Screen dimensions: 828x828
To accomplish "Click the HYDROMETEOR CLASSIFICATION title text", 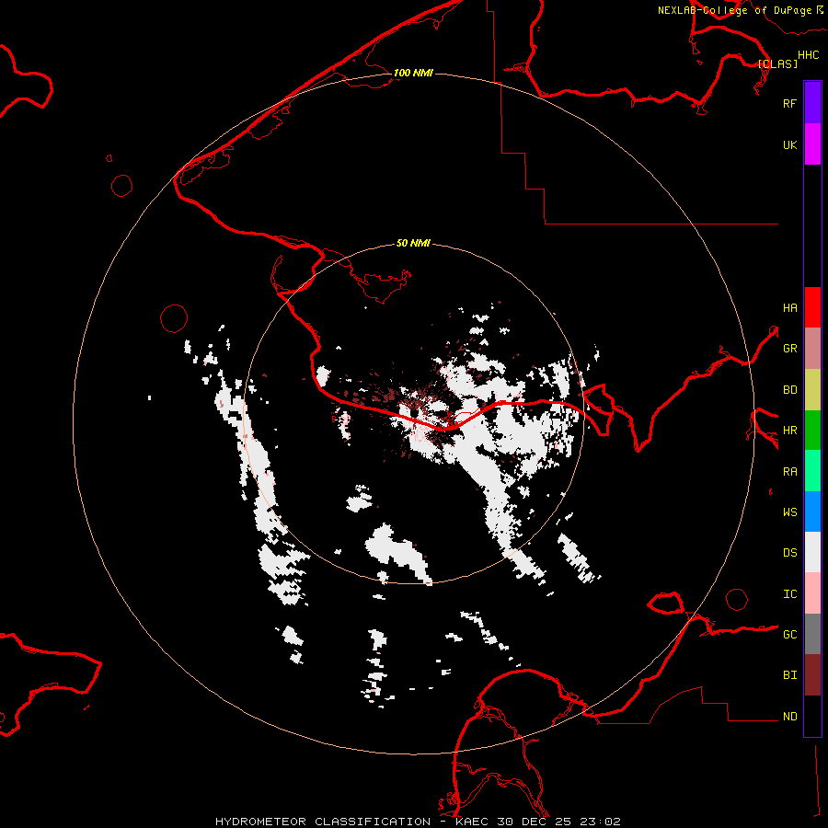I will 323,822.
